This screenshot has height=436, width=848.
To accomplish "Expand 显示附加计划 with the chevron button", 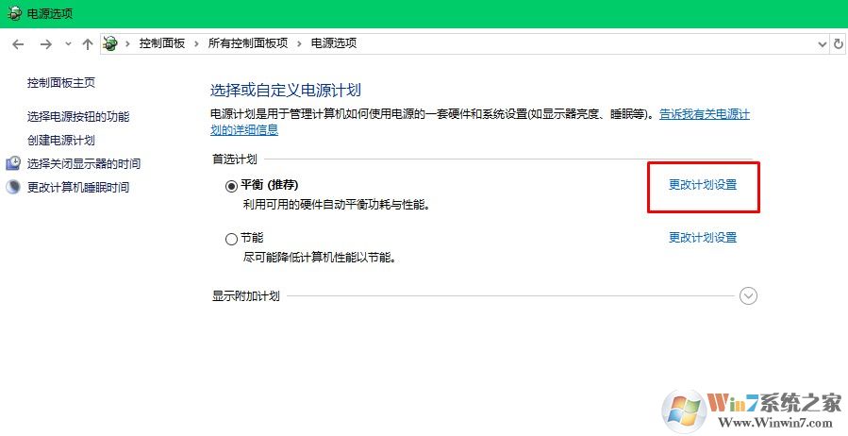I will coord(748,296).
